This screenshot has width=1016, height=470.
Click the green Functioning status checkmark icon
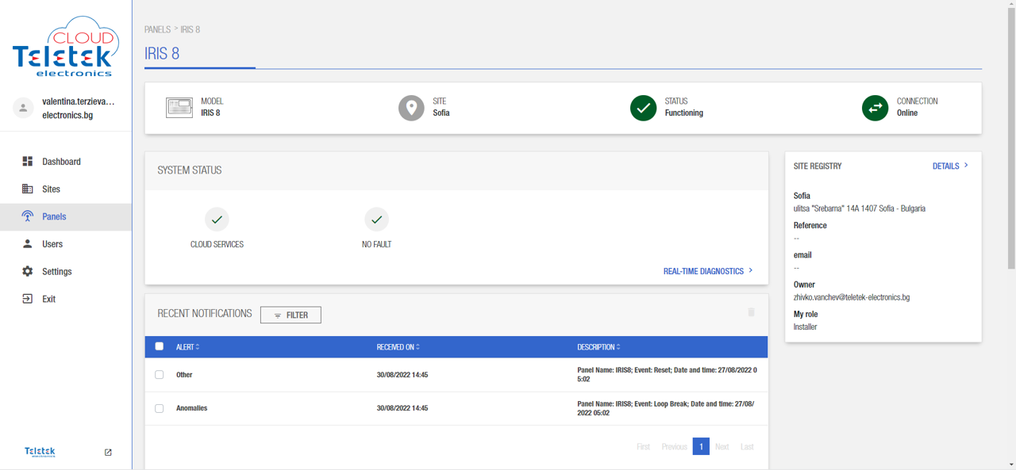pyautogui.click(x=643, y=108)
